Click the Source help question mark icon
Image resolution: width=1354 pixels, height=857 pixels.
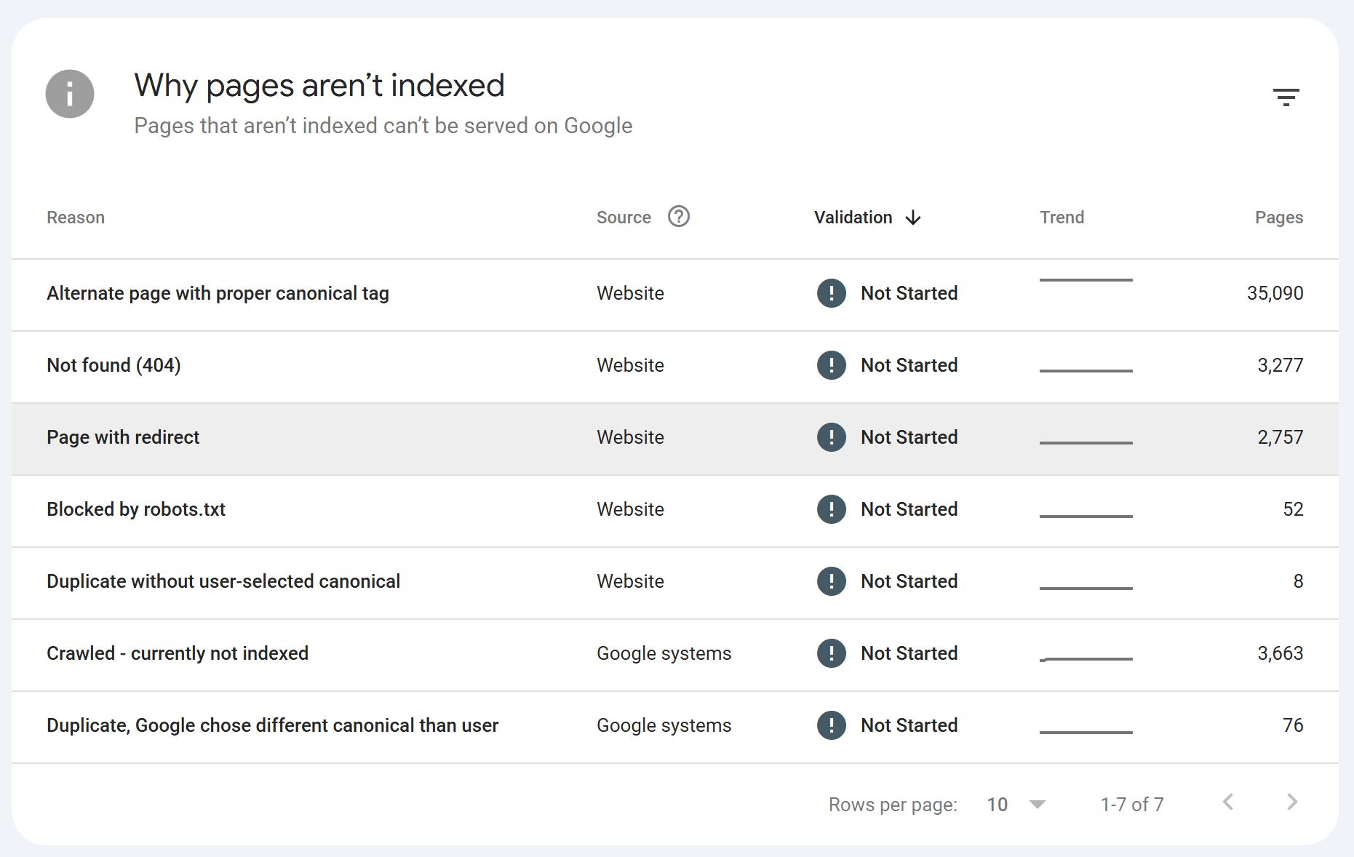coord(679,217)
